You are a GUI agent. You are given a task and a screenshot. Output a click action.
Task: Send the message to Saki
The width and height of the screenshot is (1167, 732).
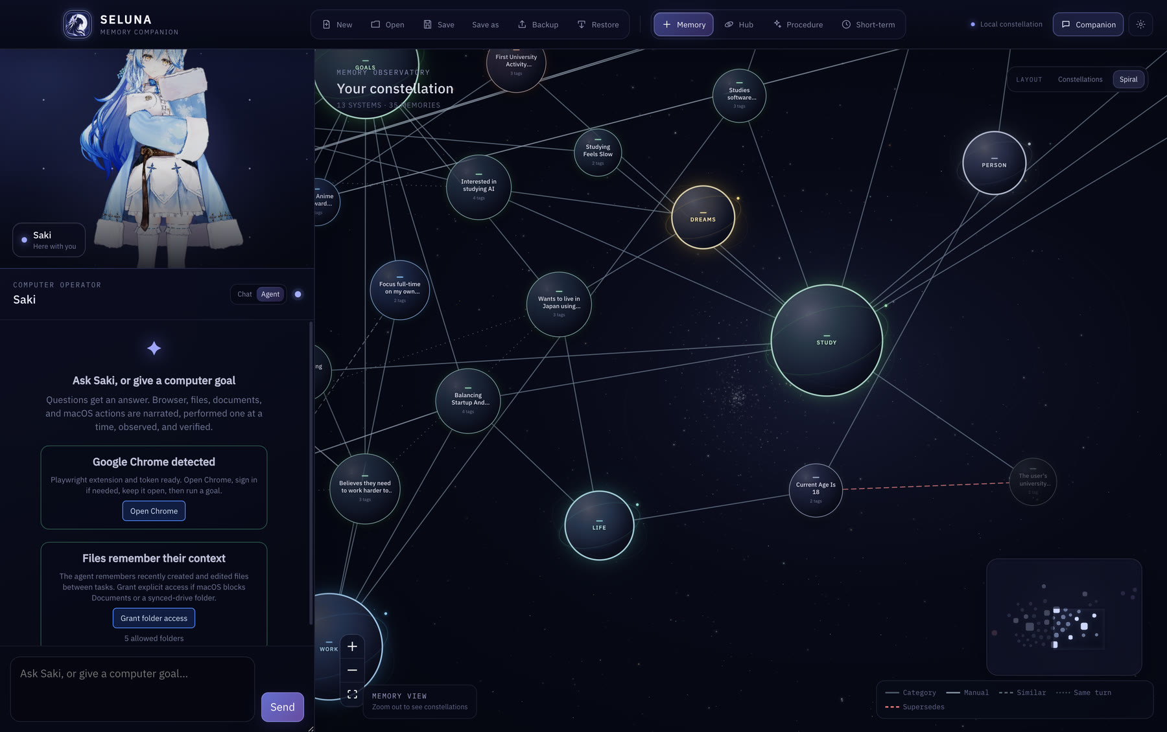coord(283,707)
